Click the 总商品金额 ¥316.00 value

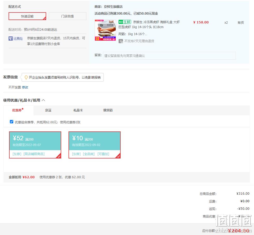243,194
